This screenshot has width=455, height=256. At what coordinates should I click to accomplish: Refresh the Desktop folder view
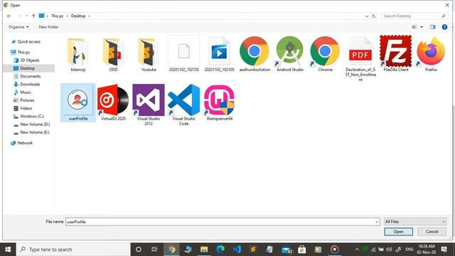click(374, 16)
